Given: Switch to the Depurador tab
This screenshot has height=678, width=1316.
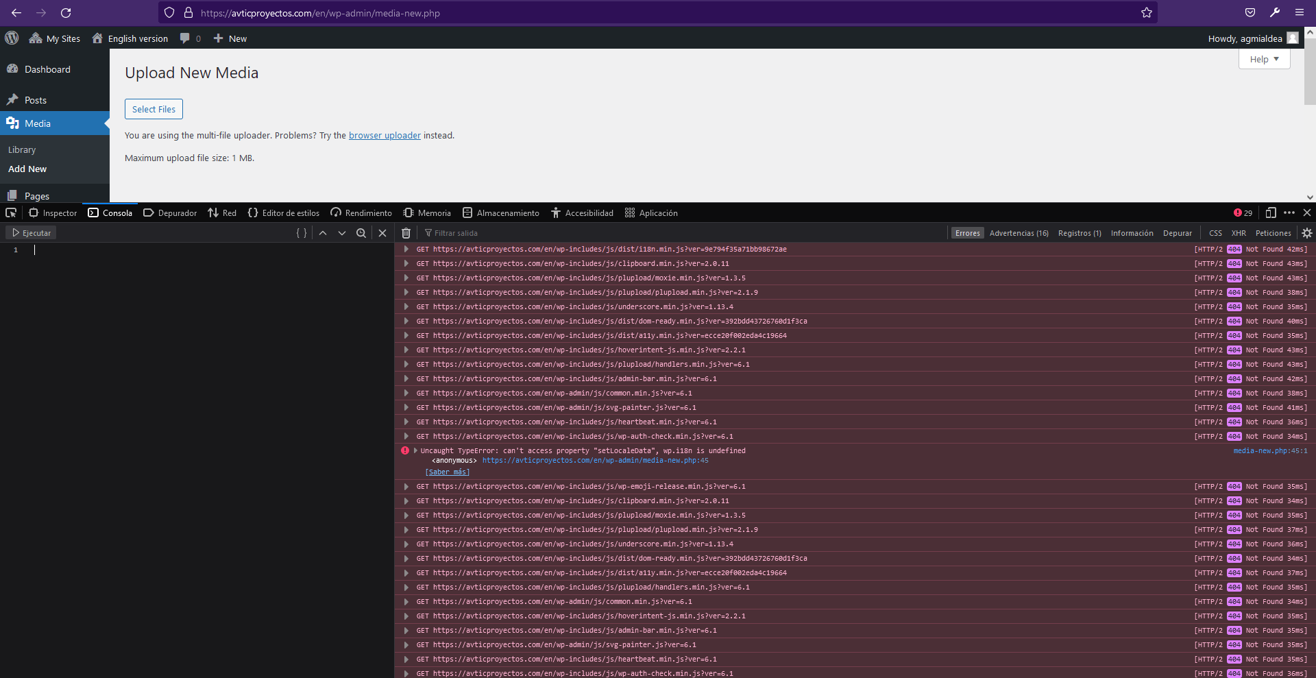Looking at the screenshot, I should (170, 213).
